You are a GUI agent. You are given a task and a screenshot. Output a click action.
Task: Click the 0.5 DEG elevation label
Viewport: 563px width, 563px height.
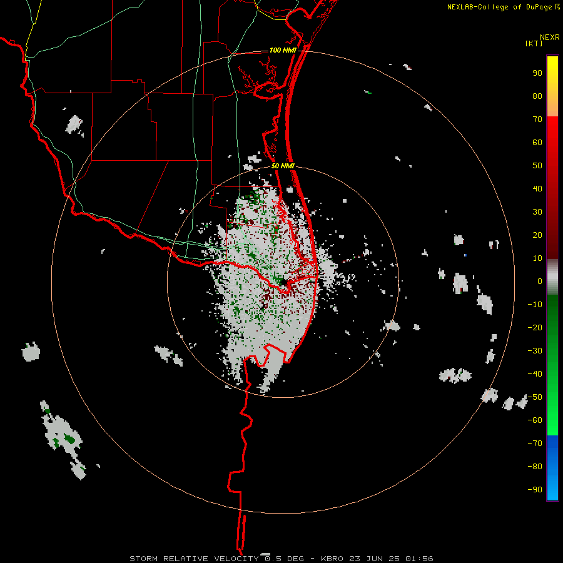284,559
